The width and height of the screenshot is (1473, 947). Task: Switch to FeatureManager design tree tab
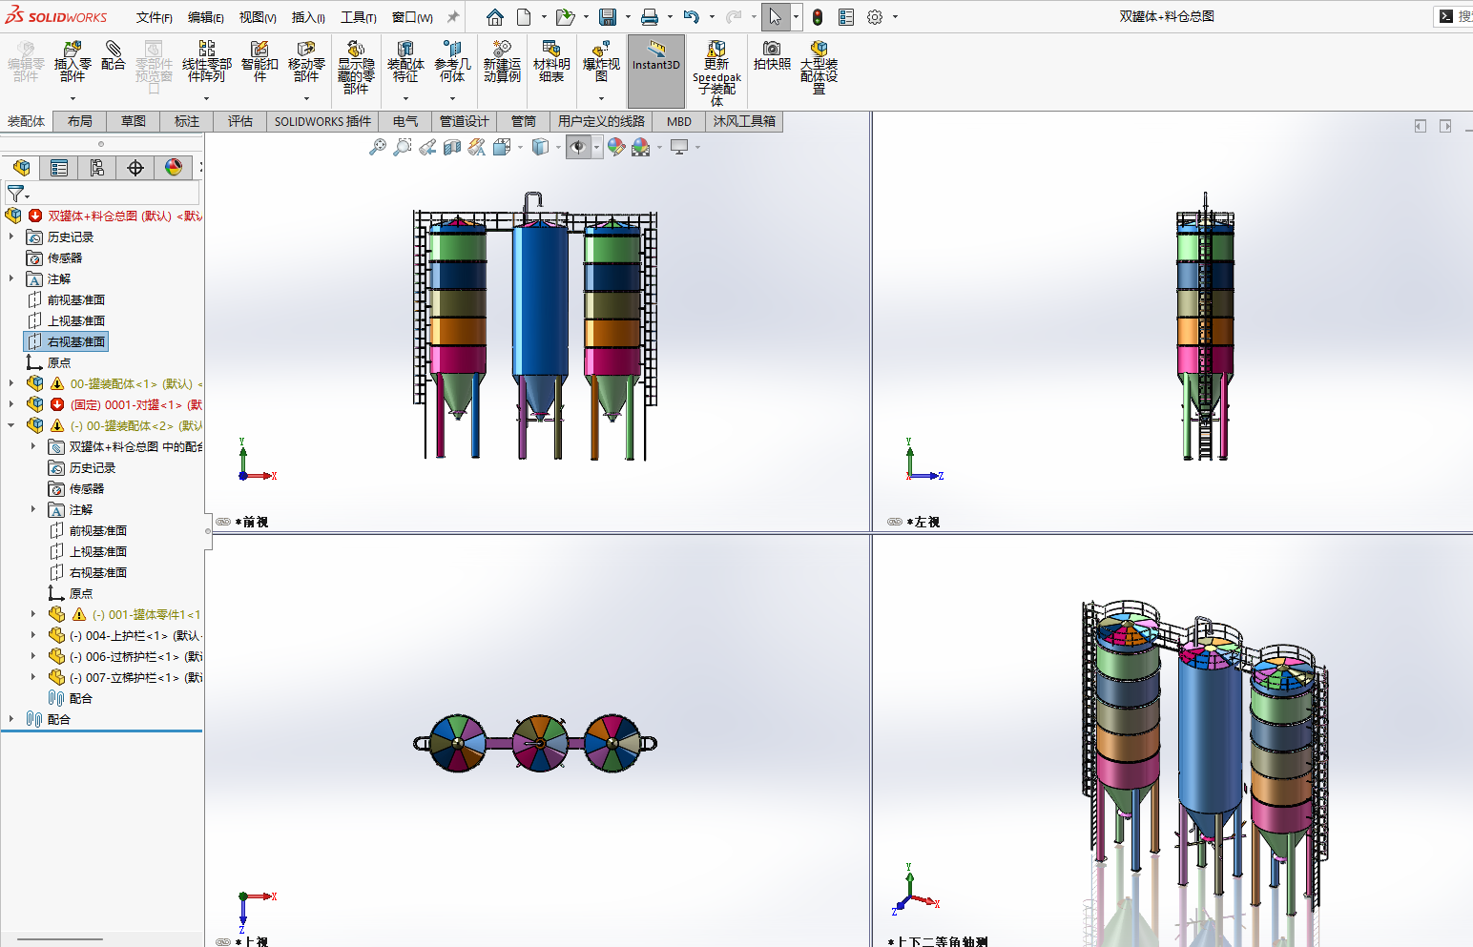pos(21,168)
